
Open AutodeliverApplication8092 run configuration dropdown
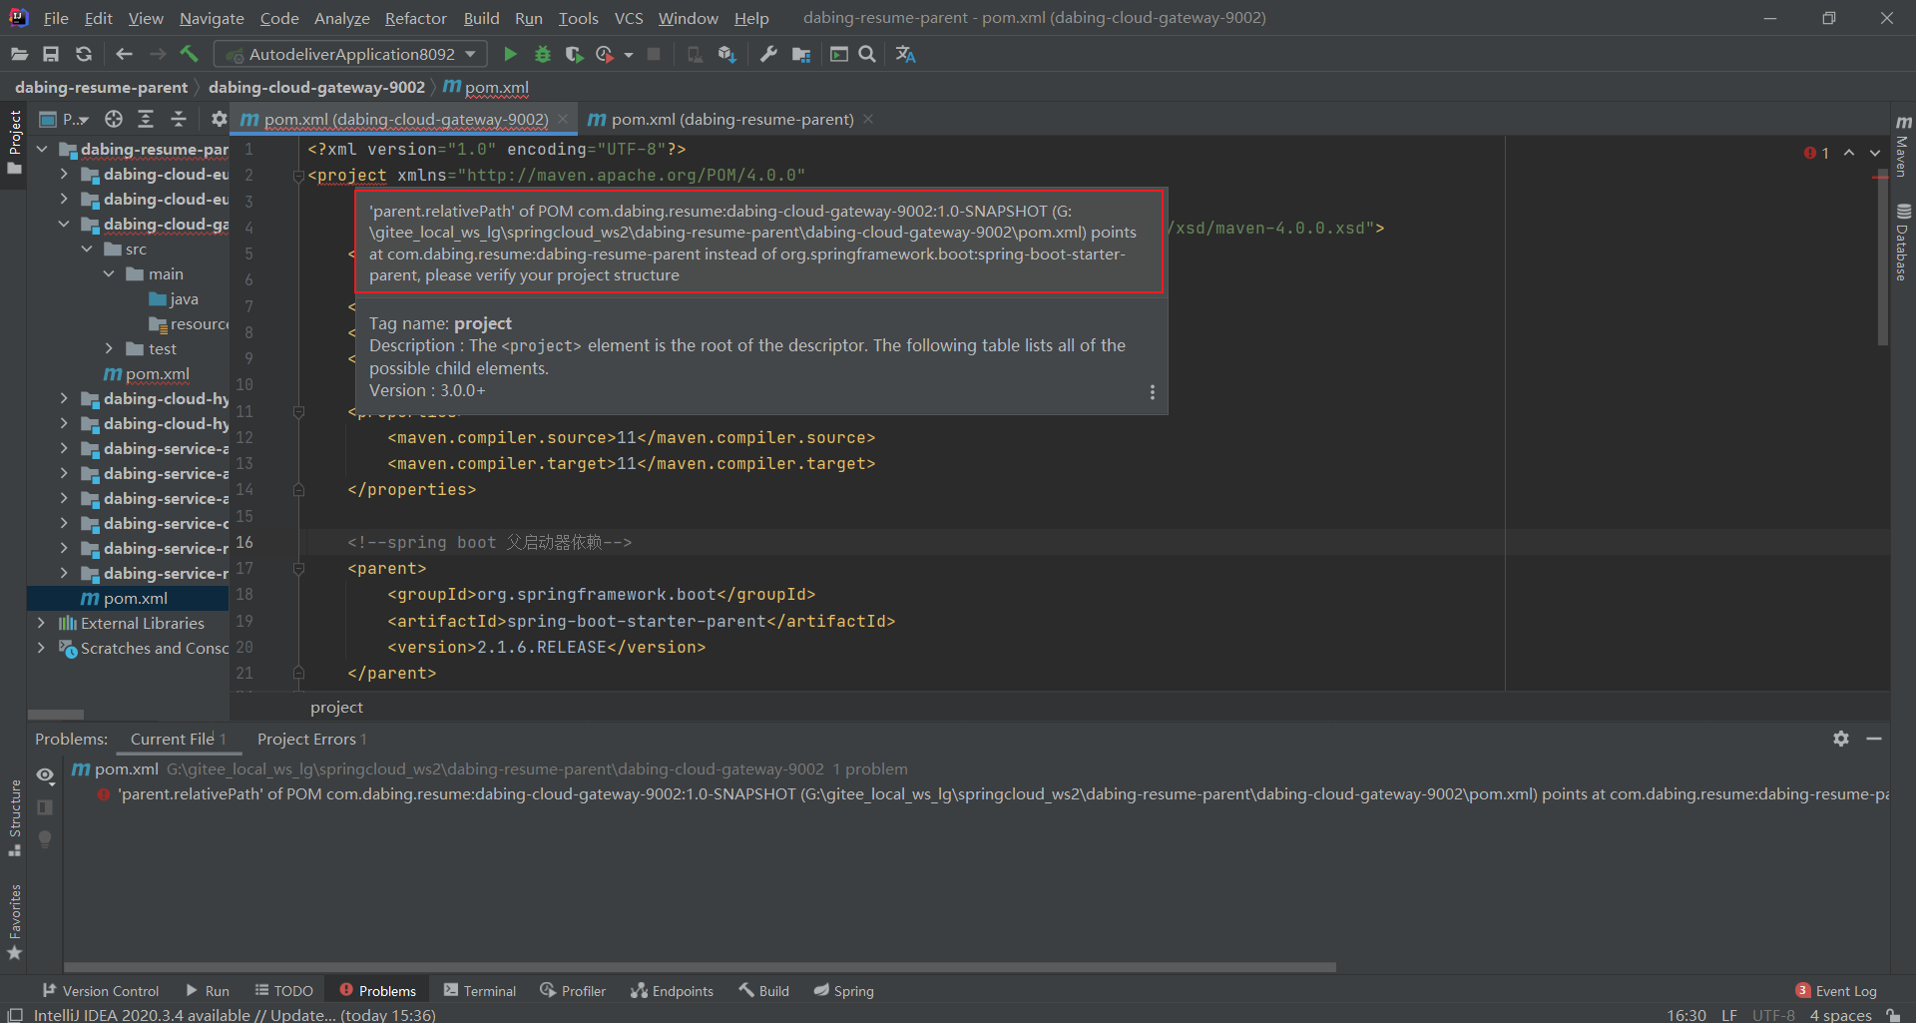351,54
